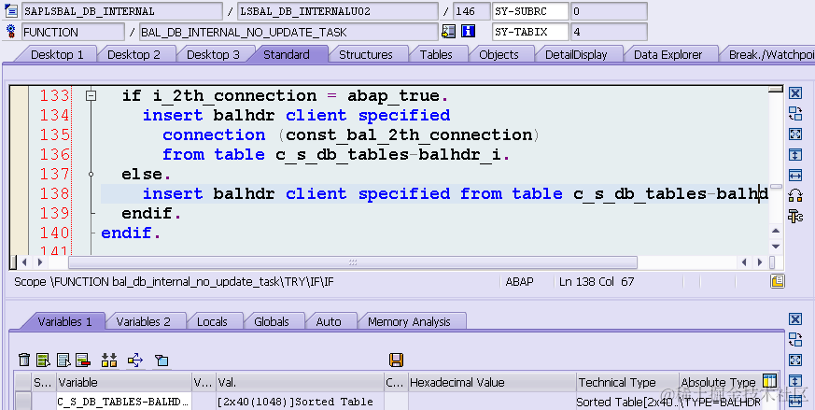Click the full screen icon beside variables panel

(795, 361)
